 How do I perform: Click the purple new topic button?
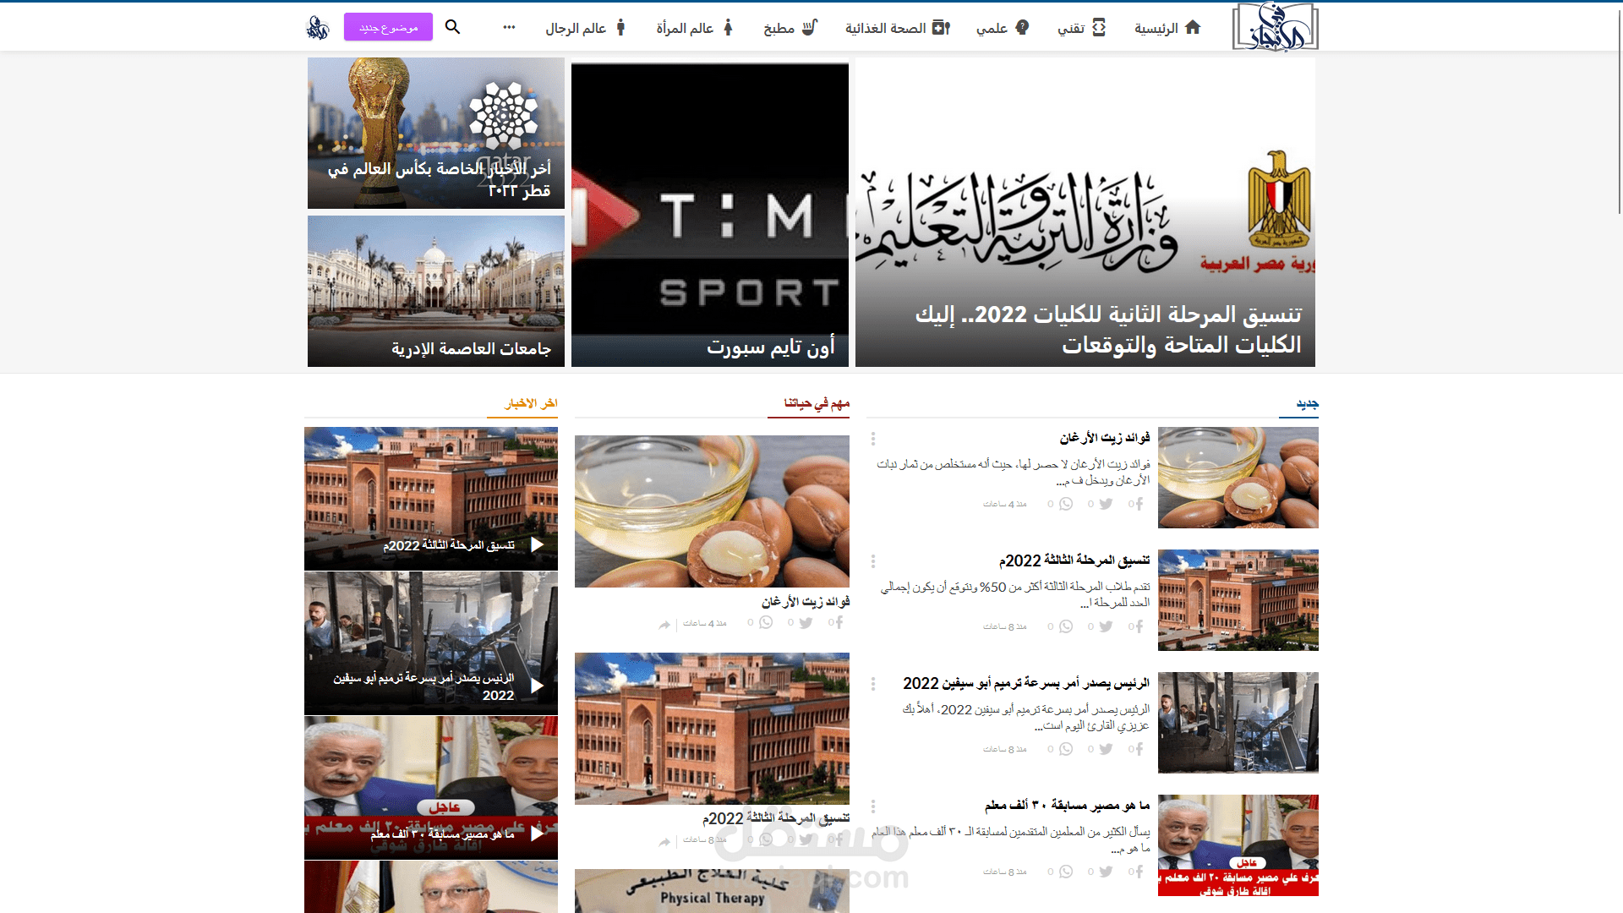388,27
